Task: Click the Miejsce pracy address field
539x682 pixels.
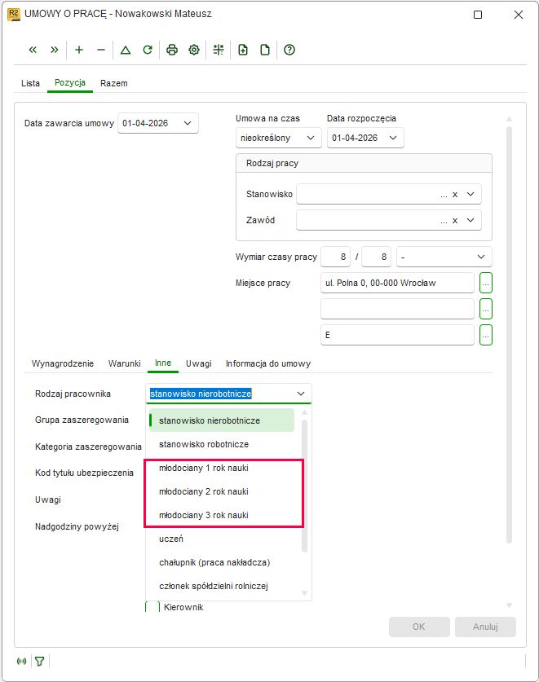Action: click(x=397, y=284)
